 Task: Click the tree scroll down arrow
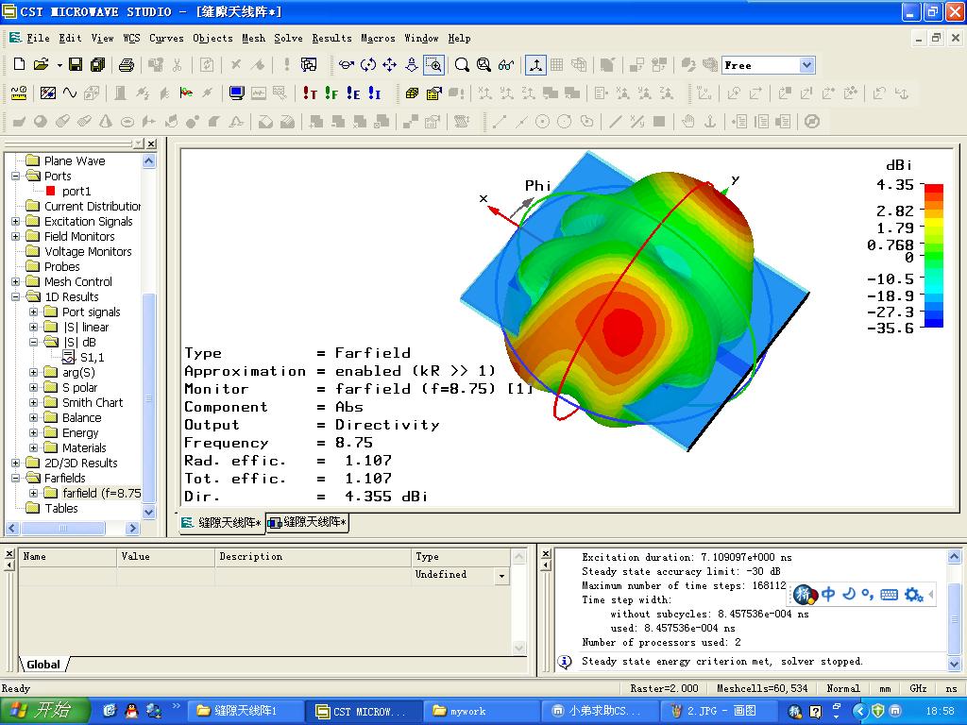point(148,512)
